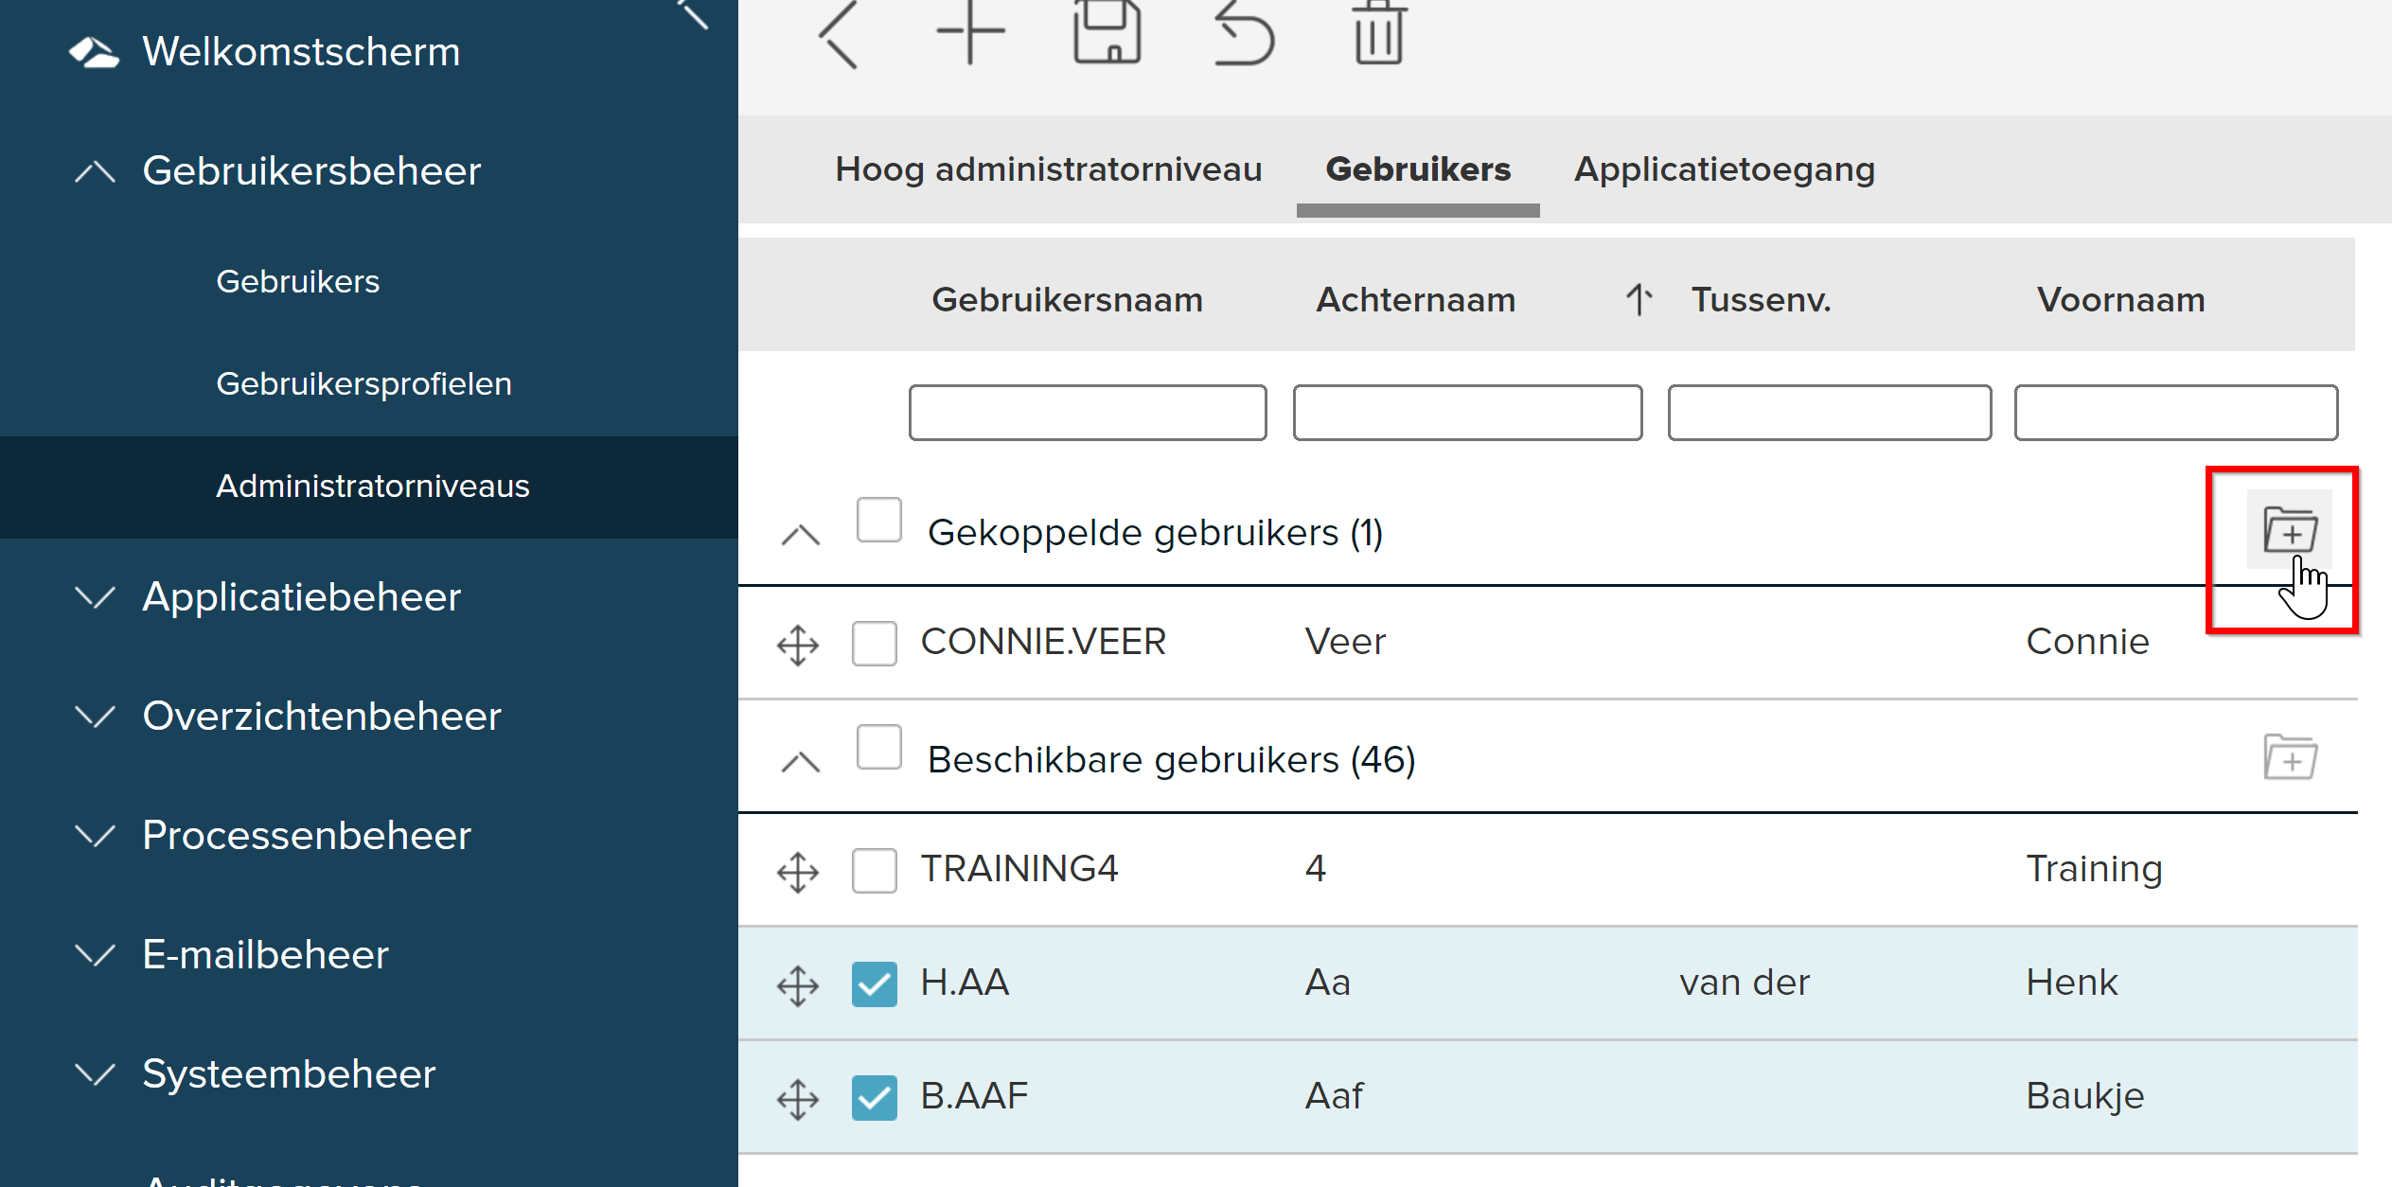Open Gebruikersprofielen in sidebar

[364, 383]
